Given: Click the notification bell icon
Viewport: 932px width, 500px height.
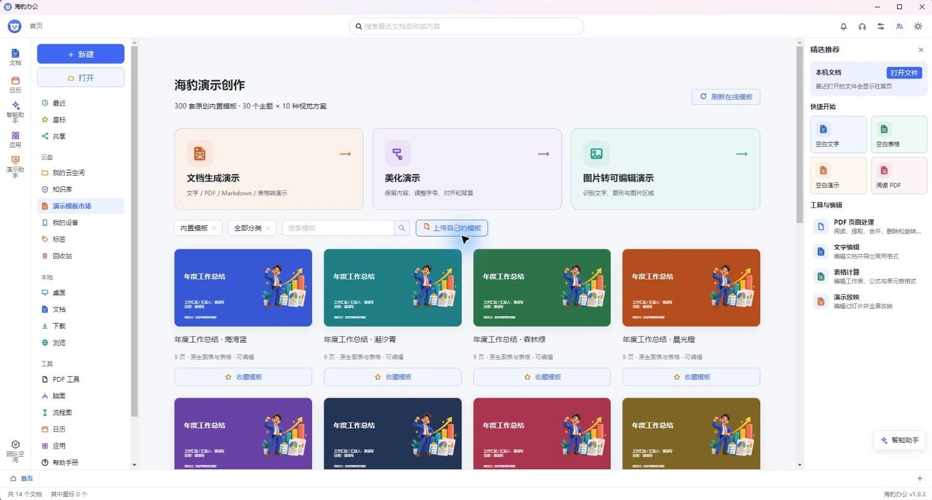Looking at the screenshot, I should tap(844, 26).
